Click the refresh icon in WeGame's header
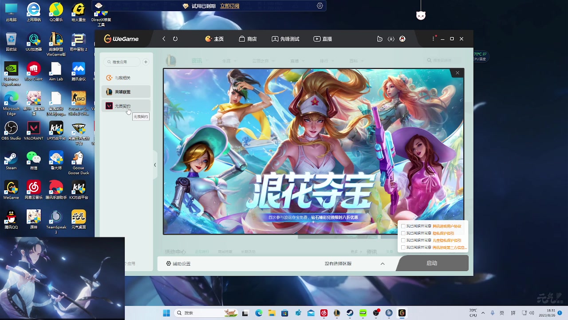Viewport: 568px width, 320px height. point(175,39)
